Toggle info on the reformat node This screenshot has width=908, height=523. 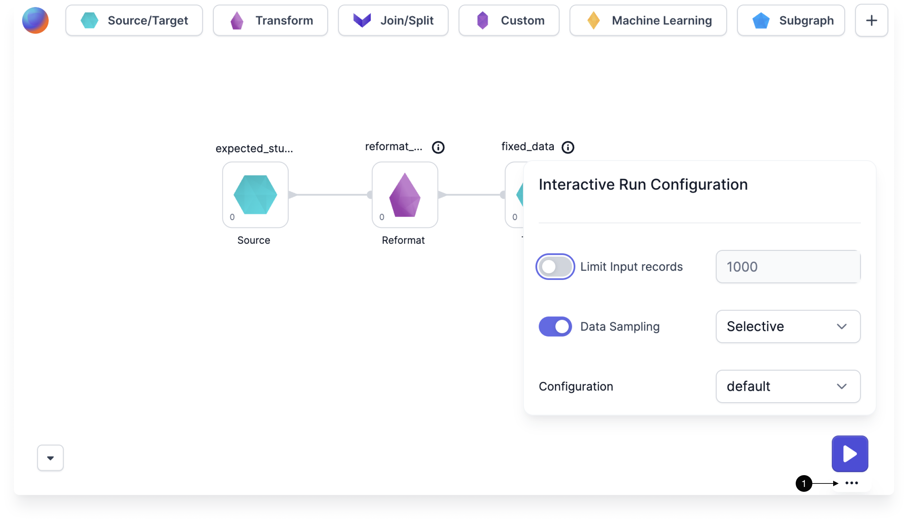pyautogui.click(x=438, y=147)
